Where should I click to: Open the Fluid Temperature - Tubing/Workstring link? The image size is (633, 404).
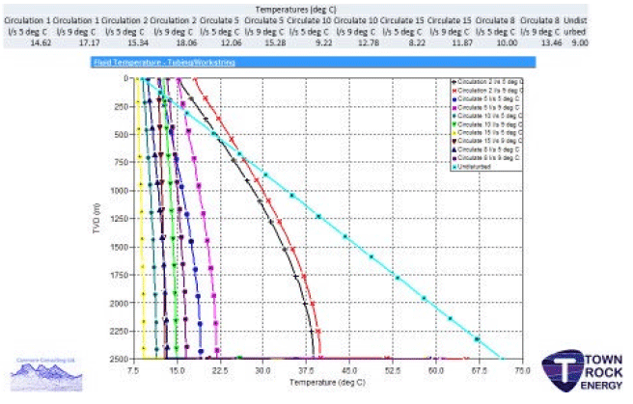164,63
